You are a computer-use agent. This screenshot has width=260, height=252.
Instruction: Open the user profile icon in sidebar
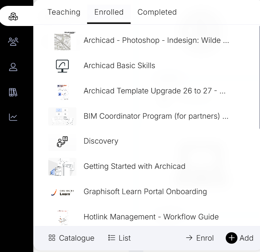(x=13, y=67)
